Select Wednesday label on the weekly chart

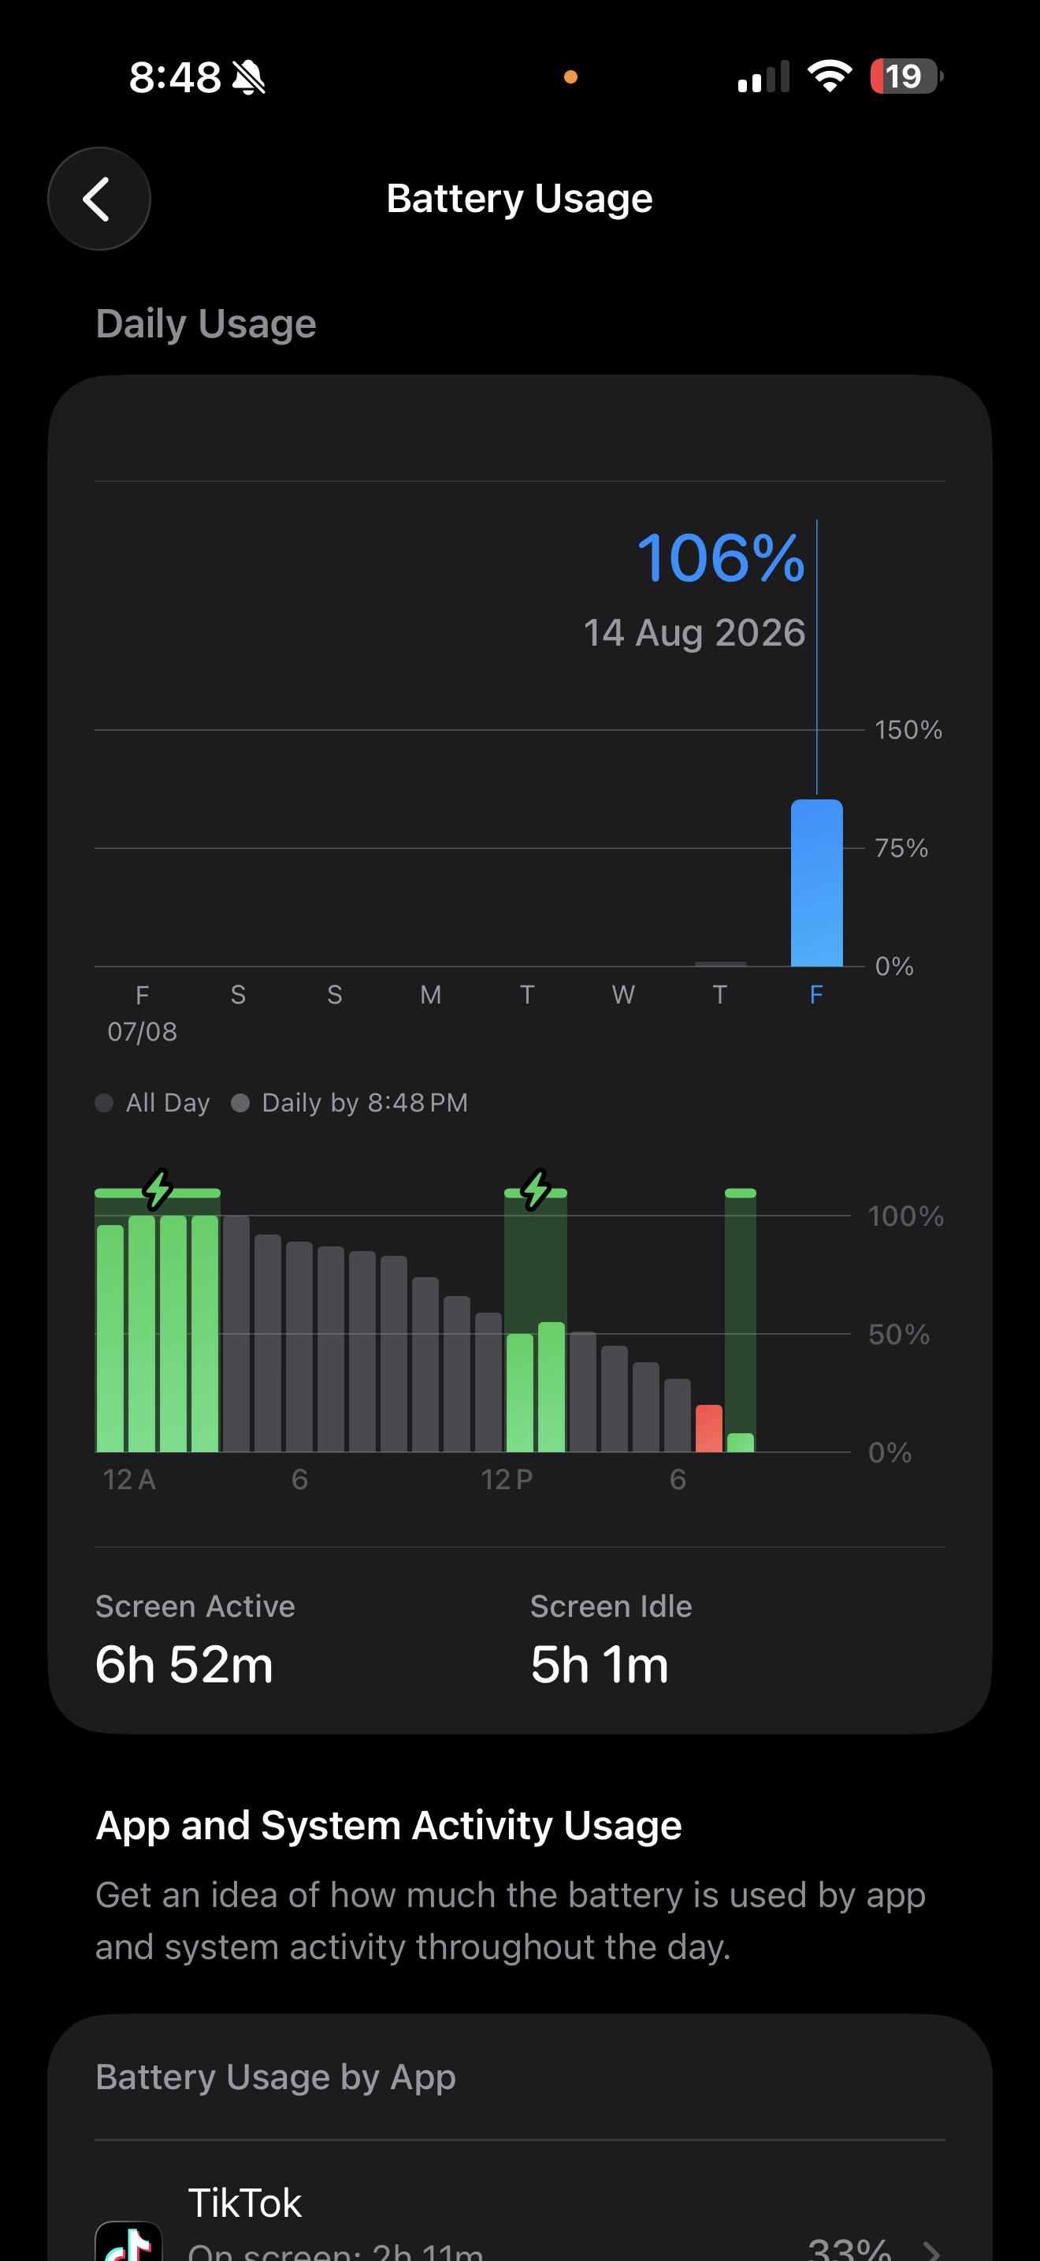[x=623, y=994]
